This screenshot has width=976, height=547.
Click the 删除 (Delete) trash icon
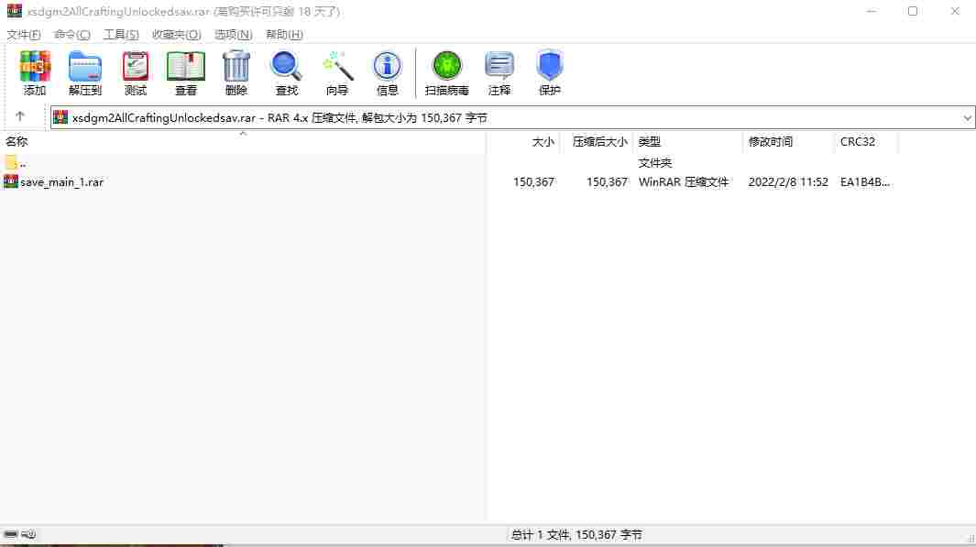[236, 72]
